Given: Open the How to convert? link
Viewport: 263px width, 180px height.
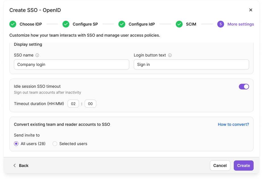Looking at the screenshot, I should 233,124.
